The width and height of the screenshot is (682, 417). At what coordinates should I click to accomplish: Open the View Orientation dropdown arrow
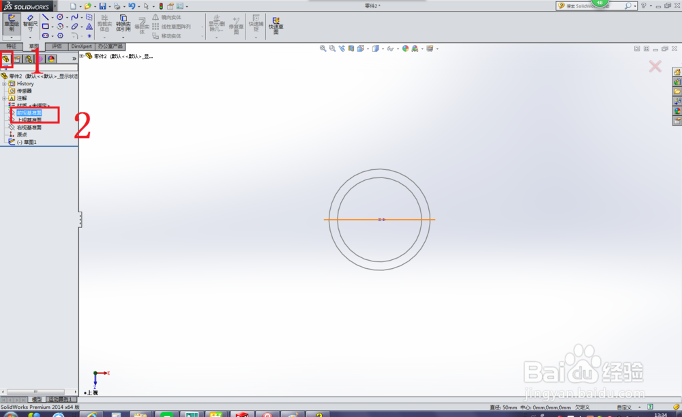pyautogui.click(x=368, y=48)
